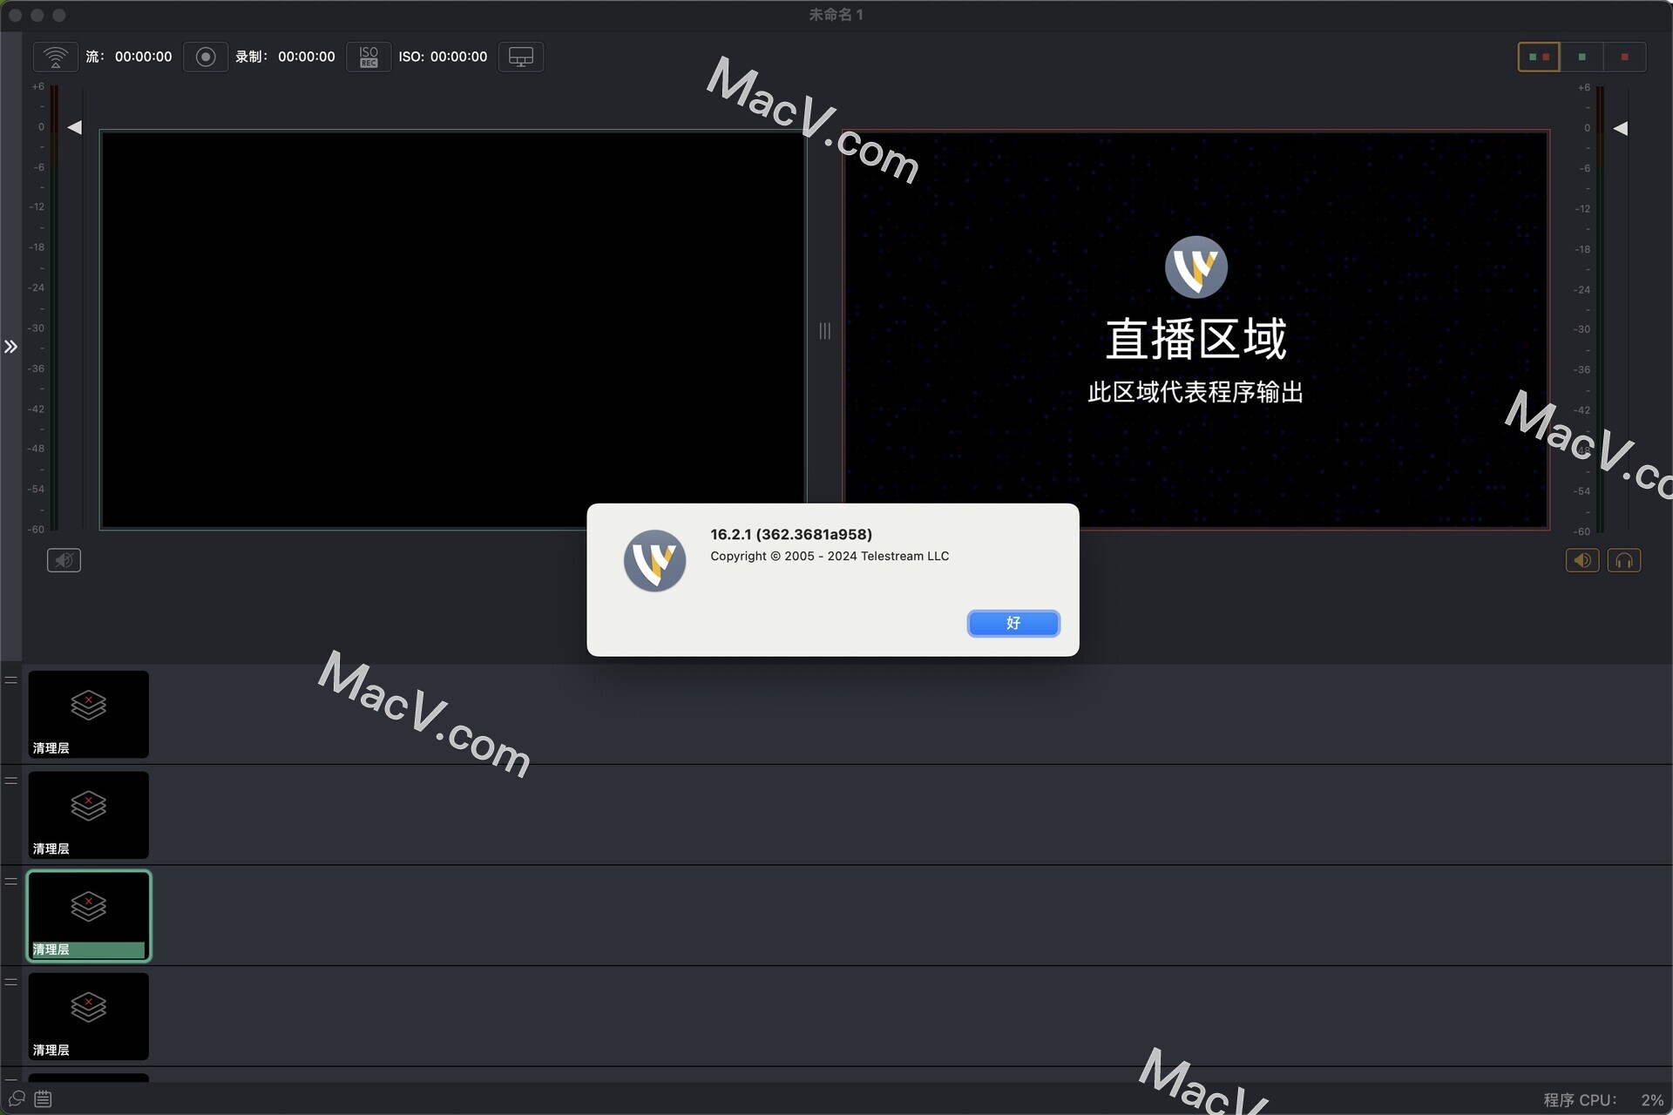Click the left audio meter level triangle
1673x1115 pixels.
click(x=75, y=127)
